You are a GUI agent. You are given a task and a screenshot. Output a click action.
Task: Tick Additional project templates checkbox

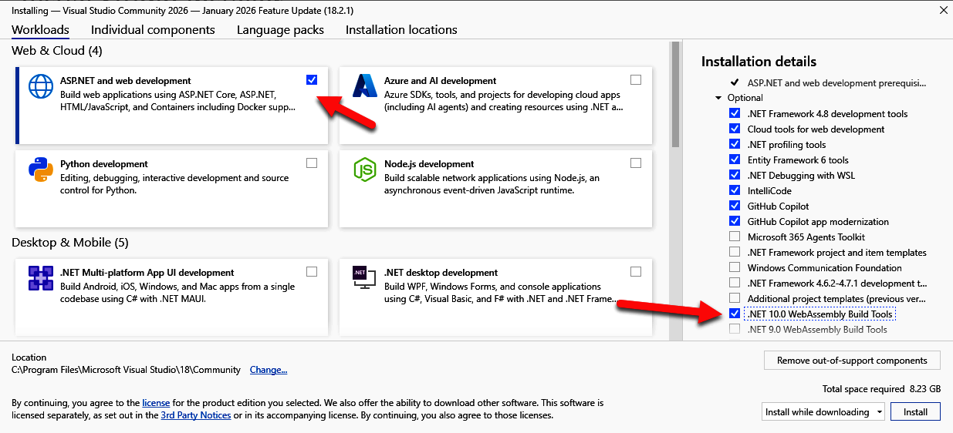[735, 298]
